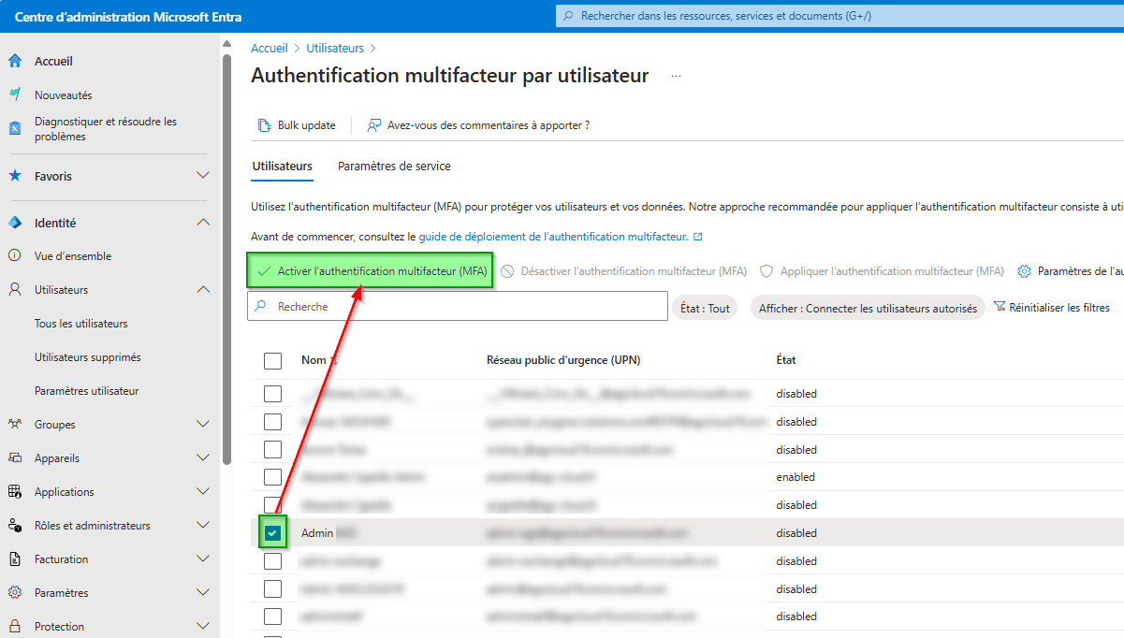Select the Utilisateurs tab
This screenshot has width=1124, height=638.
[282, 165]
